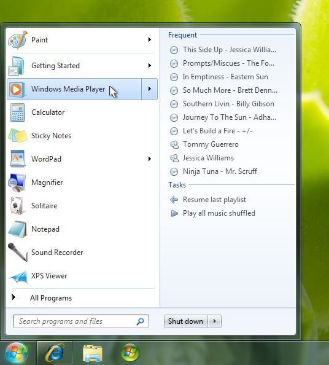Screen dimensions: 329x365
Task: Open the Paint application icon
Action: click(x=18, y=40)
